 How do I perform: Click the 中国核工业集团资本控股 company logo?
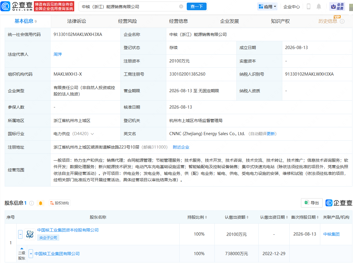point(30,234)
